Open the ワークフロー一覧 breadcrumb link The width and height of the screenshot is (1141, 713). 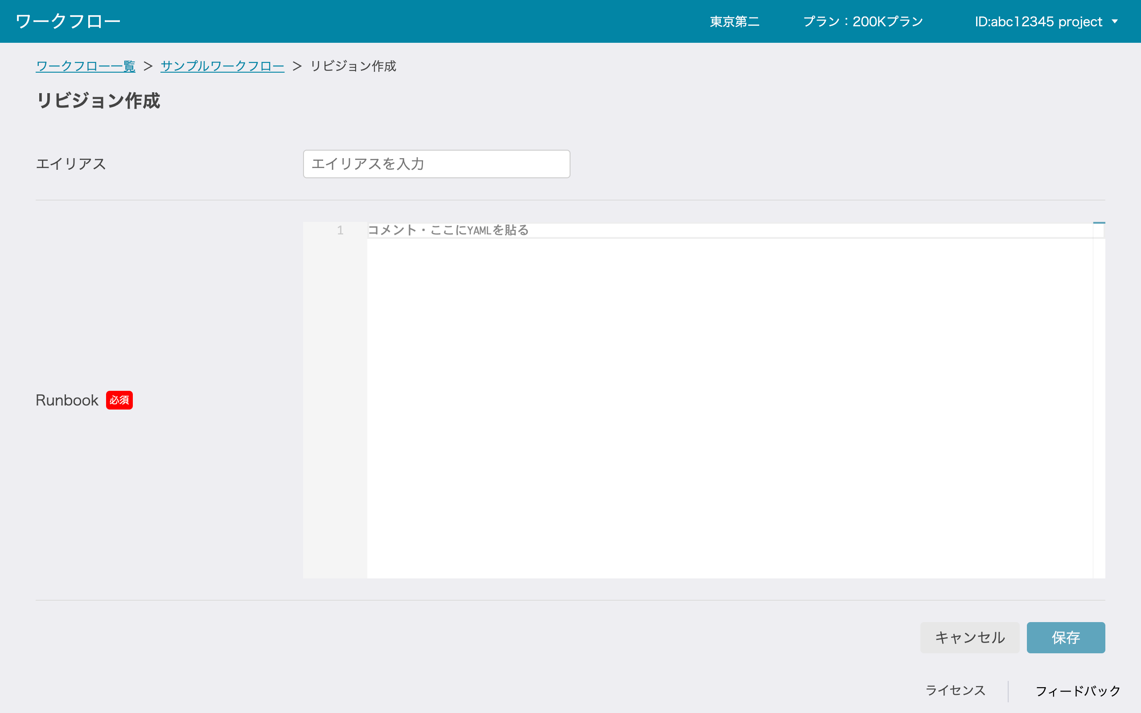coord(85,66)
